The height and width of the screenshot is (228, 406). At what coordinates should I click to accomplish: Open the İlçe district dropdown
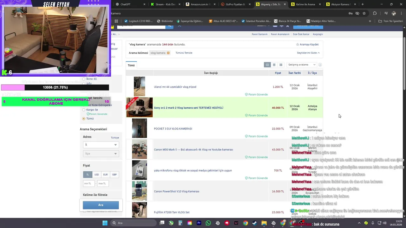point(101,154)
